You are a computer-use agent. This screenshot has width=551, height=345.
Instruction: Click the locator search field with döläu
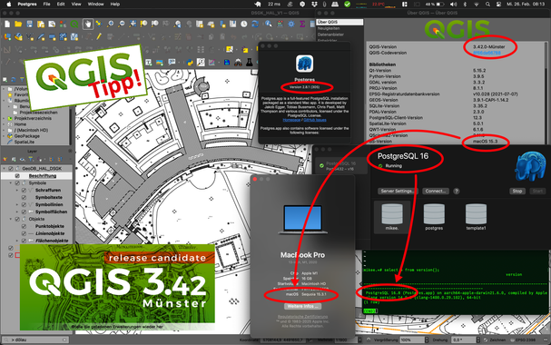point(35,340)
